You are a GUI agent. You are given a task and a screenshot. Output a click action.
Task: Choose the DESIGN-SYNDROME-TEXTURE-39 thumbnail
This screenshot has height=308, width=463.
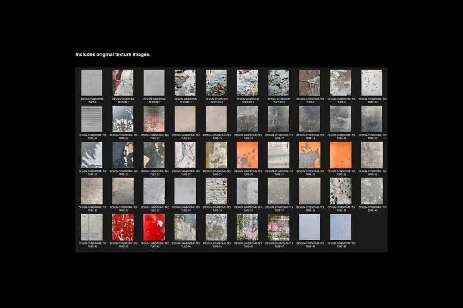[341, 191]
